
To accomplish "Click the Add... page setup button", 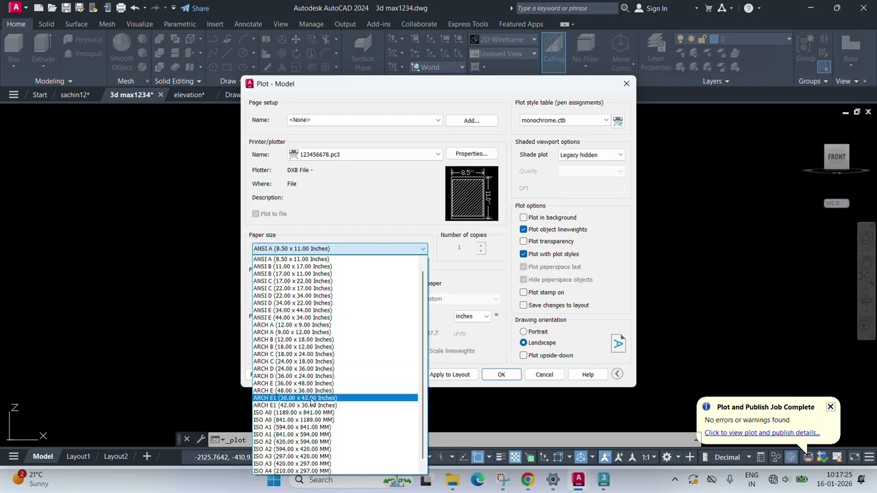I will (471, 121).
